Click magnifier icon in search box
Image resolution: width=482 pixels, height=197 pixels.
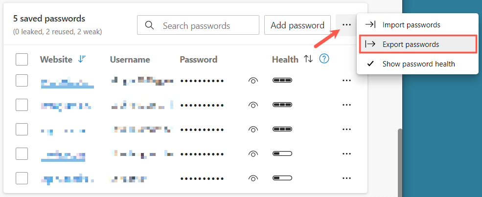(150, 25)
